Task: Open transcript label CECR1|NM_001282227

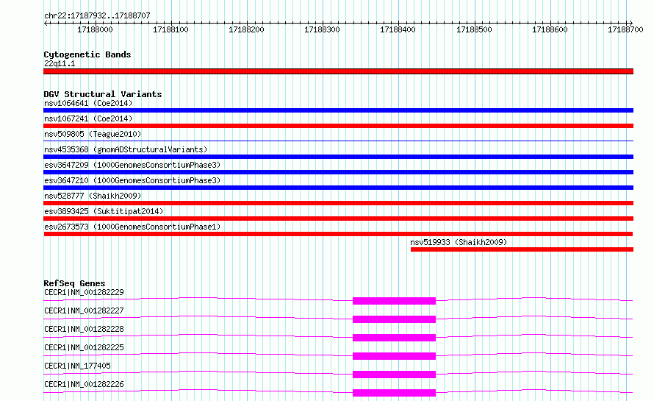Action: 84,310
